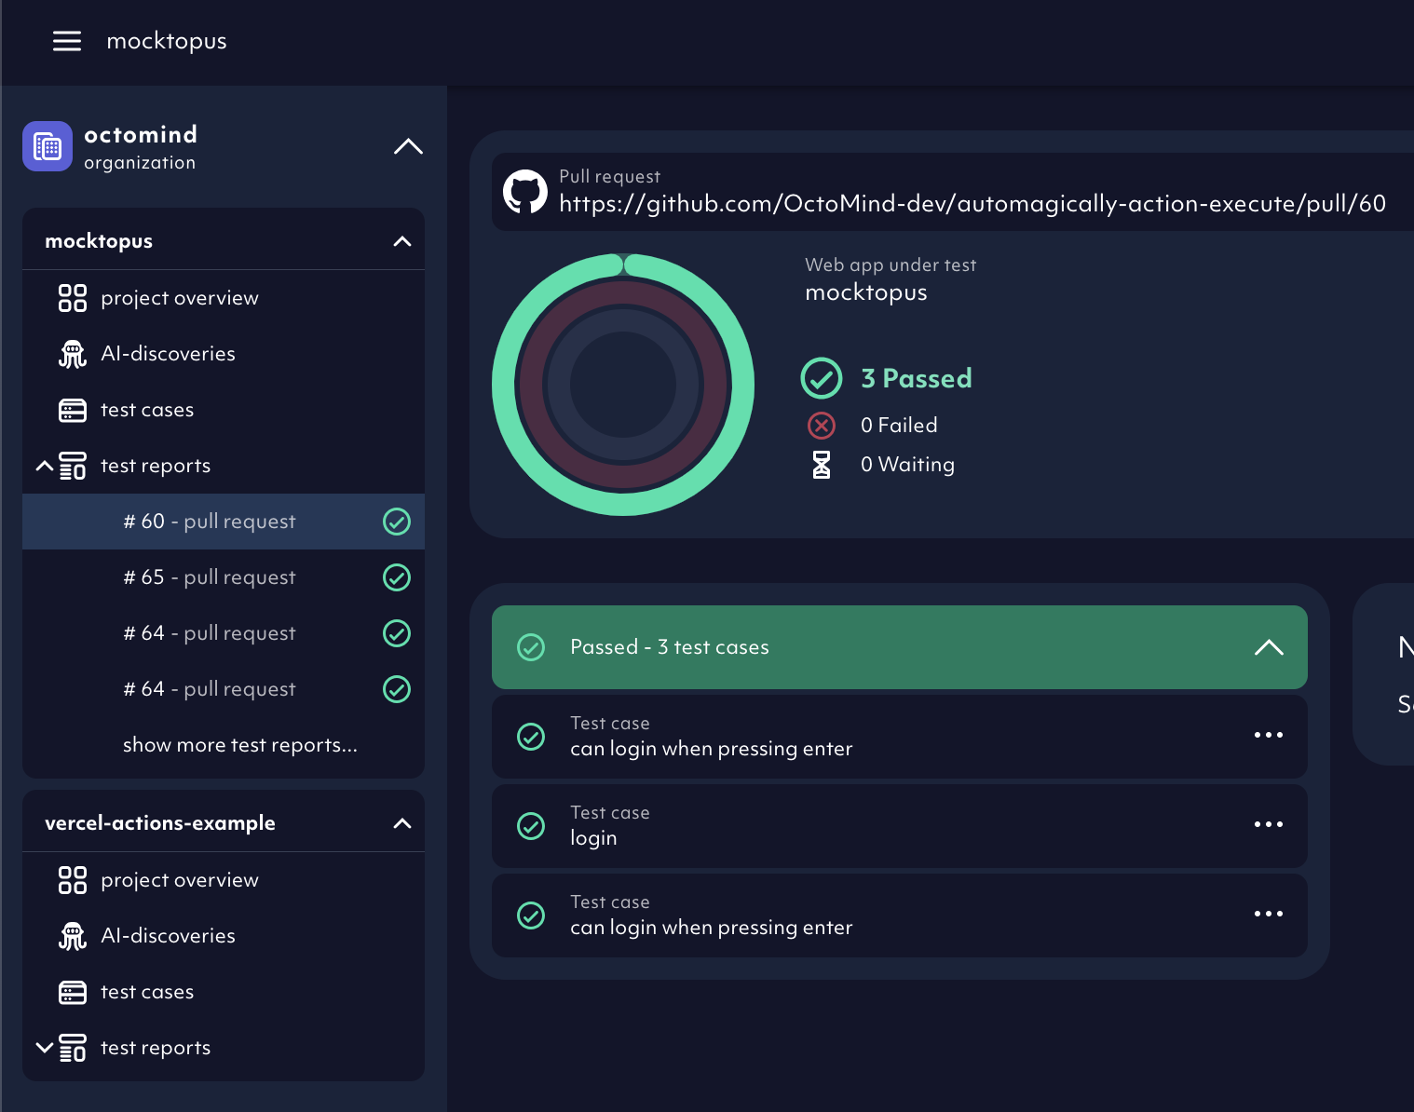Click check icon in Passed header bar
The height and width of the screenshot is (1112, 1414).
coord(531,647)
